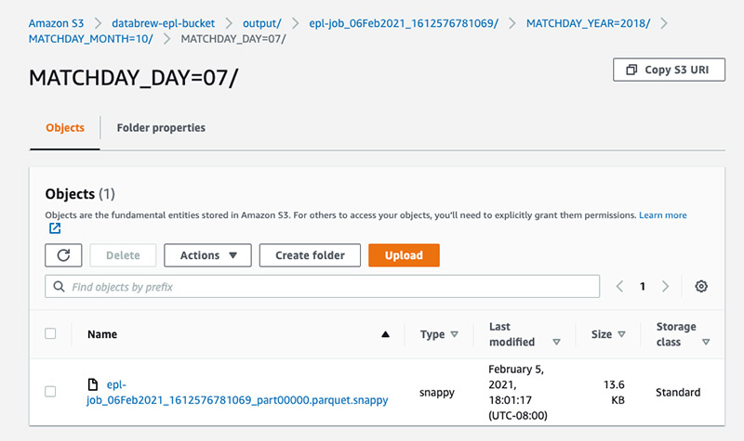Open MATCHDAY_MONTH=10/ breadcrumb link
This screenshot has height=441, width=744.
[90, 39]
